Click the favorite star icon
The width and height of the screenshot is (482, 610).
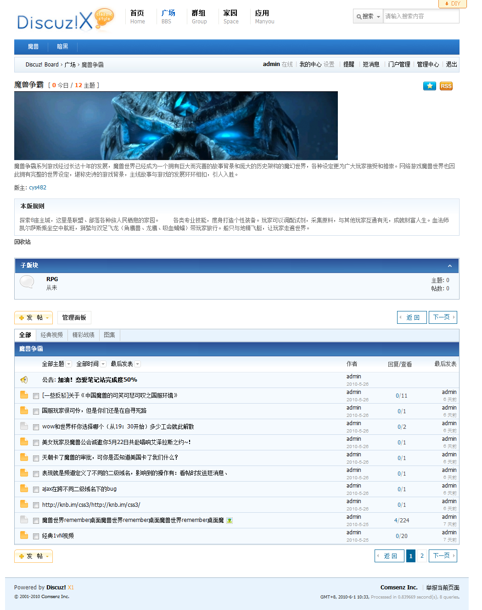click(x=430, y=86)
